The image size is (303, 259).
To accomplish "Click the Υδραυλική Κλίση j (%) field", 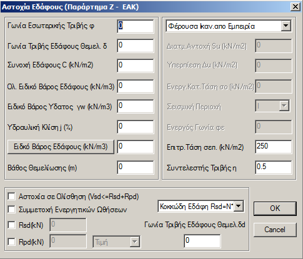I will click(136, 127).
